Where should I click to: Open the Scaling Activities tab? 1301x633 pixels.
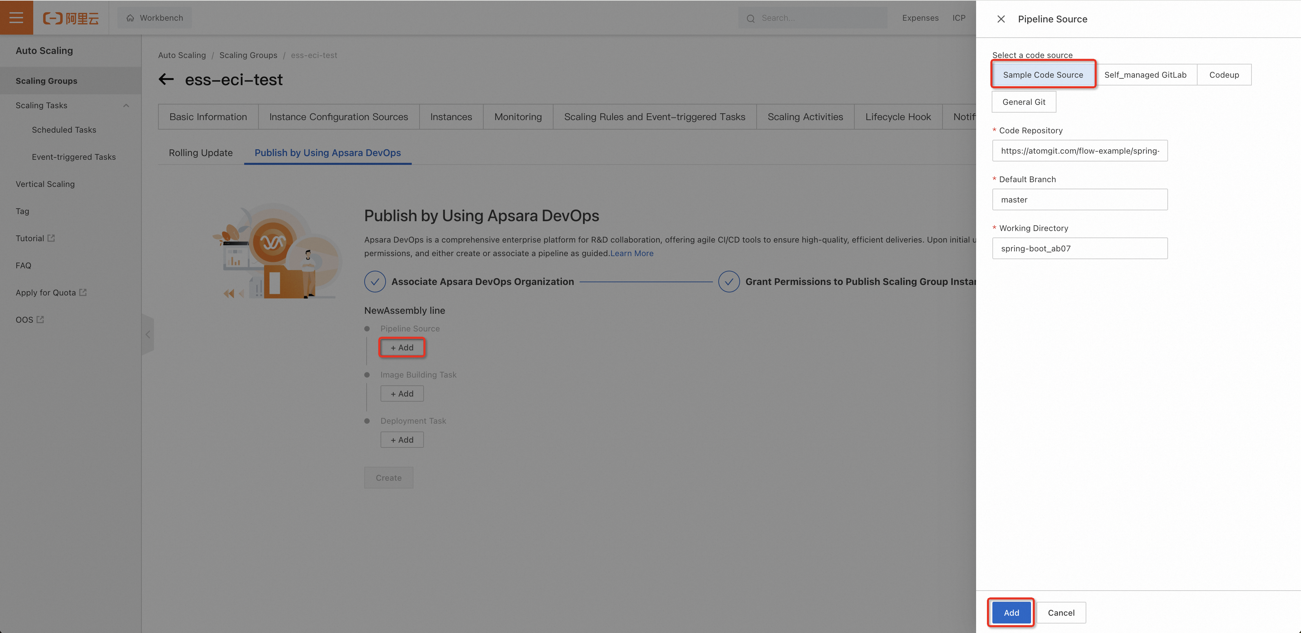(804, 117)
